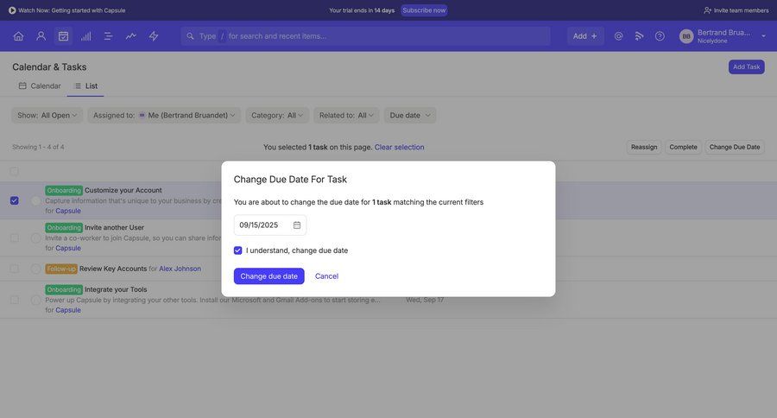The width and height of the screenshot is (777, 418).
Task: Click Cancel in the dialog
Action: coord(326,276)
